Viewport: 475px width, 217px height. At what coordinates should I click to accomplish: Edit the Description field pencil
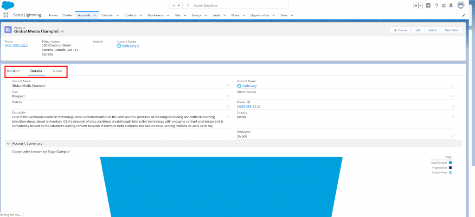click(x=228, y=117)
